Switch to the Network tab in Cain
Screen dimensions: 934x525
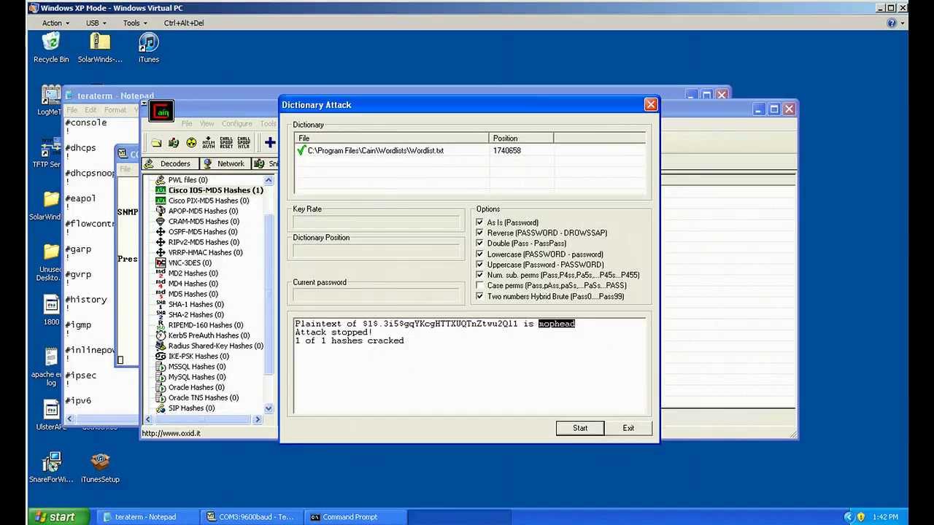point(224,164)
